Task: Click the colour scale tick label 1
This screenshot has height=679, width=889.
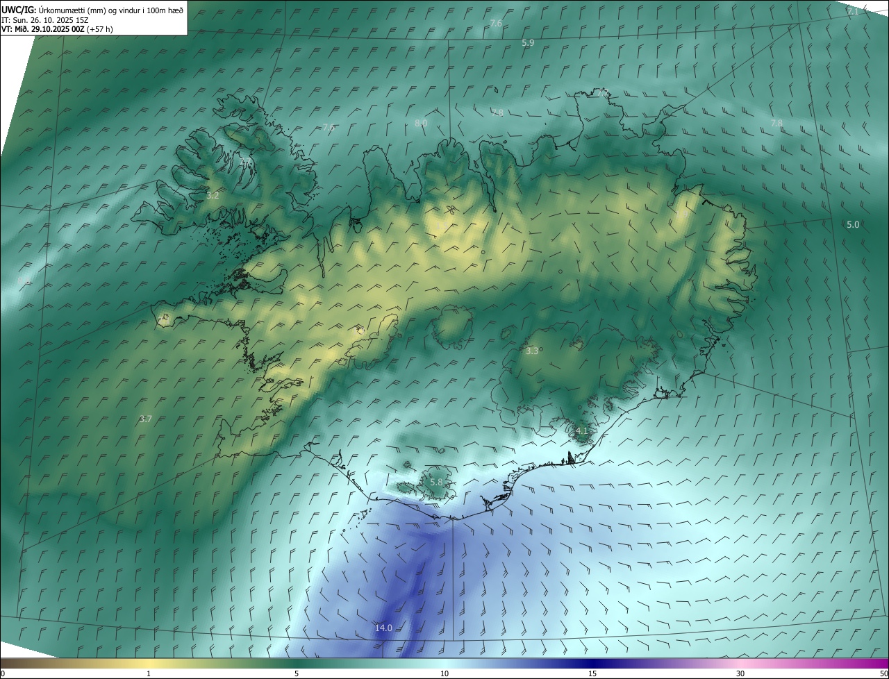Action: tap(149, 674)
